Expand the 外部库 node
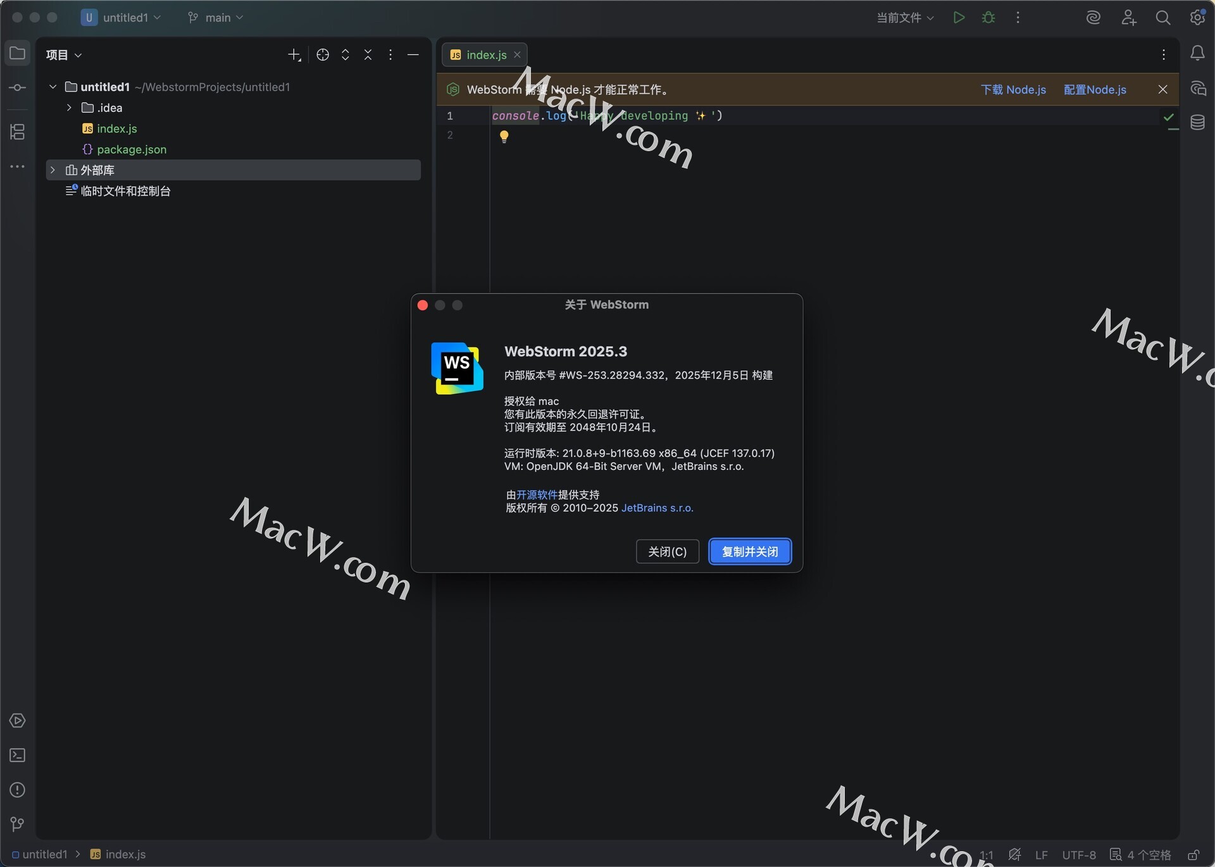1215x867 pixels. pyautogui.click(x=53, y=170)
